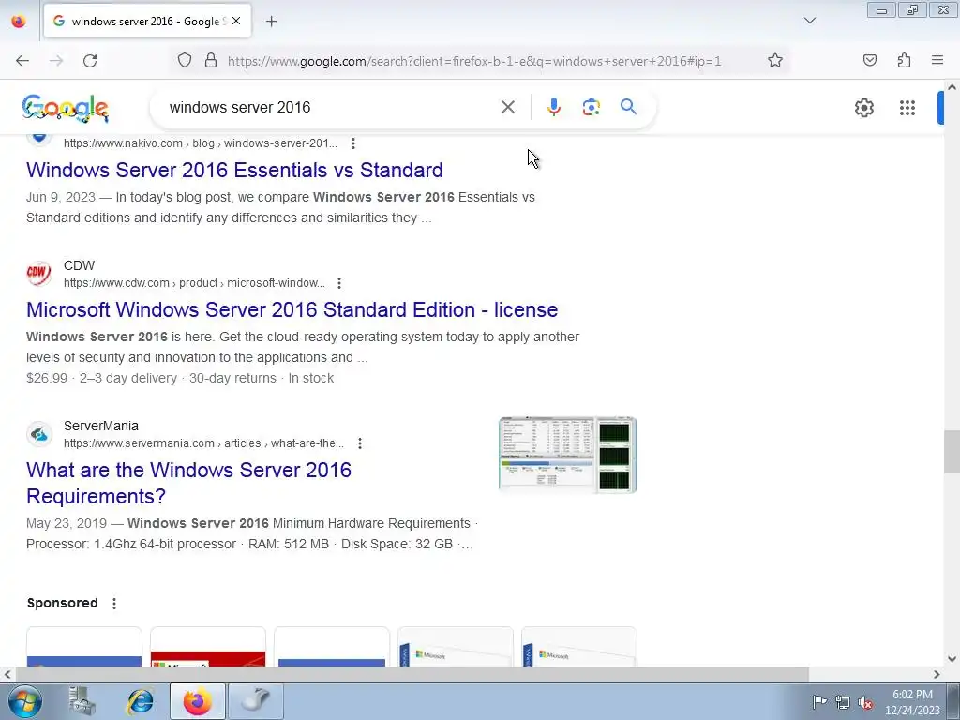Click the CDW site favicon

pyautogui.click(x=39, y=274)
